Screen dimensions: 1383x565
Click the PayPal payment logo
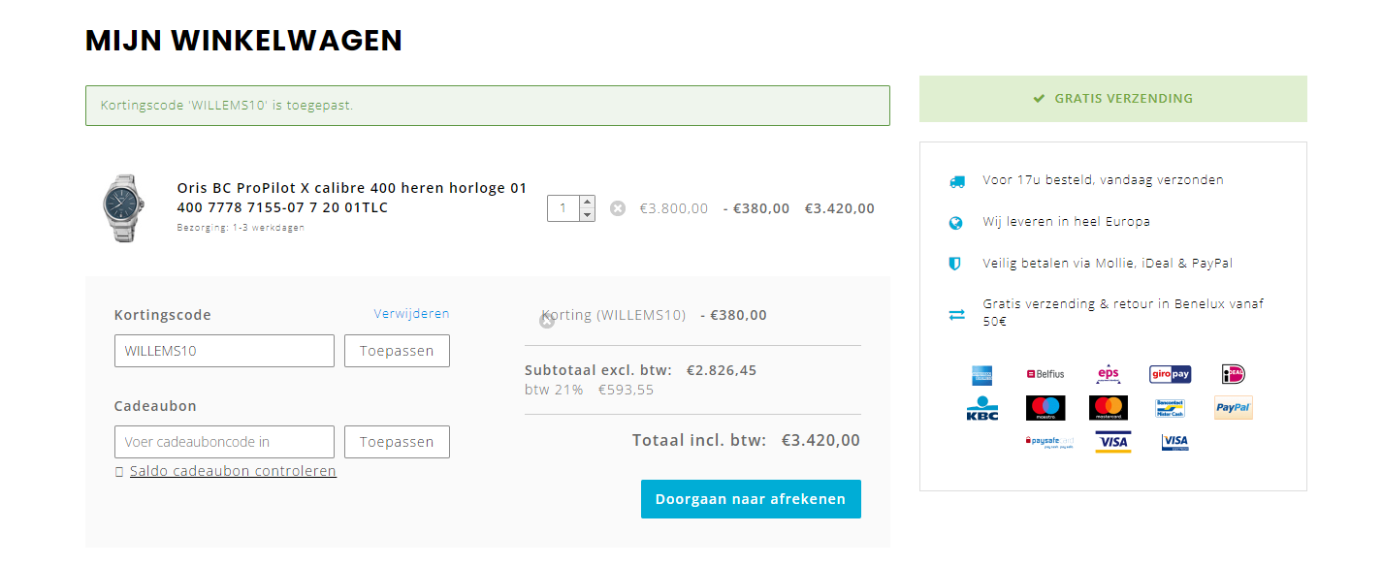point(1234,408)
